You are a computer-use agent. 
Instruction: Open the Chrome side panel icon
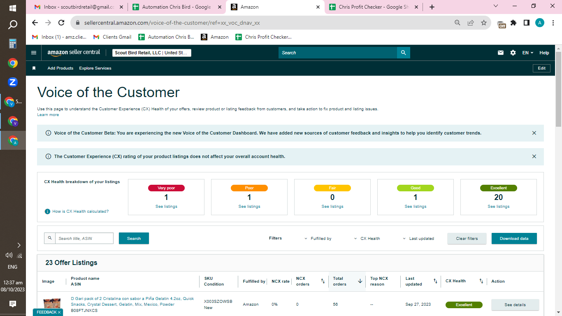[x=527, y=23]
